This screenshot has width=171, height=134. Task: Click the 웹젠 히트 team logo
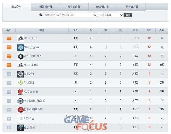[20, 128]
